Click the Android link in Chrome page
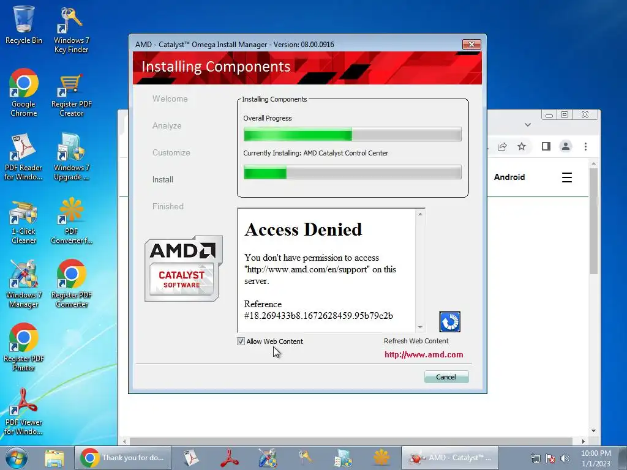The height and width of the screenshot is (470, 627). pyautogui.click(x=509, y=177)
